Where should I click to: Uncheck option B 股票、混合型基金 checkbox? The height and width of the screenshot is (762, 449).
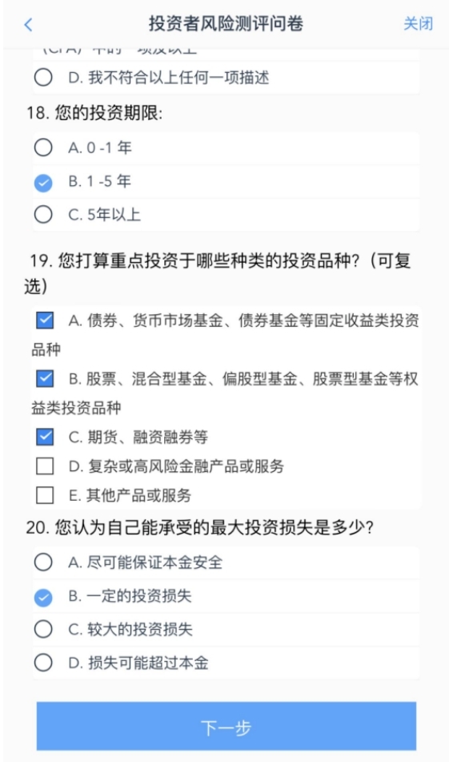pos(45,378)
